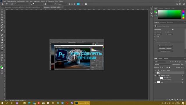Click left align text icon
Image resolution: width=186 pixels, height=105 pixels.
(69, 4)
